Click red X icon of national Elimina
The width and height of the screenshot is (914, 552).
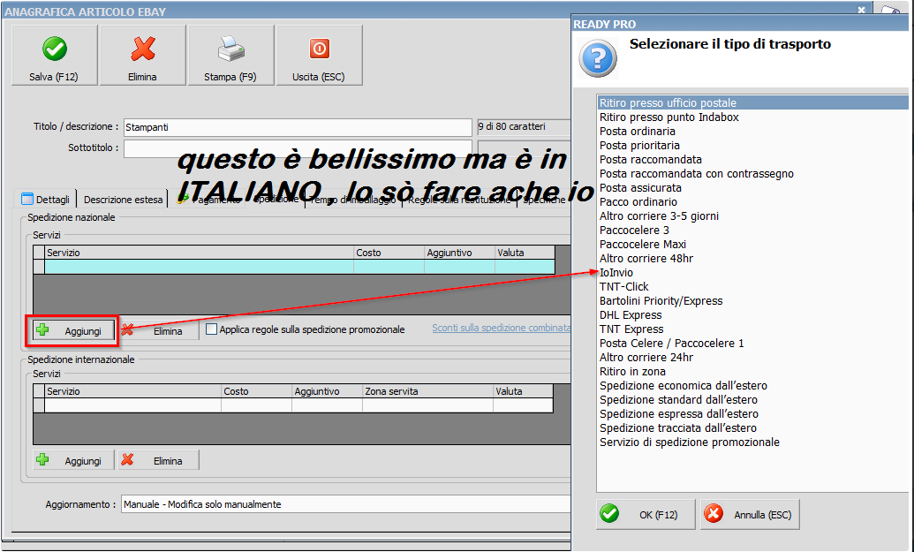pos(127,330)
